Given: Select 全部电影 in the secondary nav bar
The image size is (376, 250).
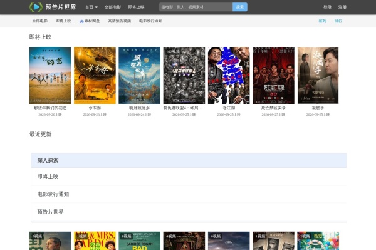Looking at the screenshot, I should (40, 21).
